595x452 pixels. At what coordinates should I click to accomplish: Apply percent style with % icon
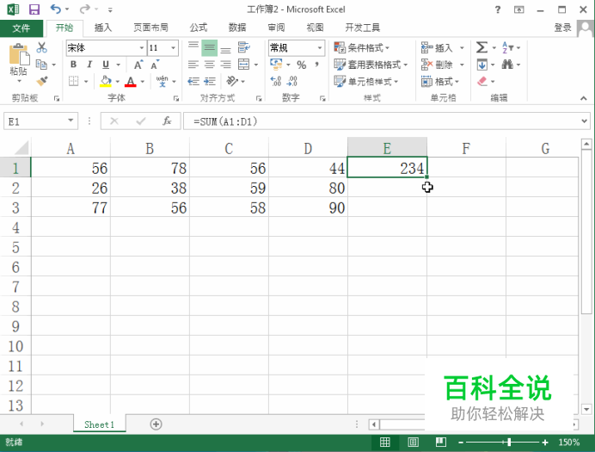(x=302, y=65)
